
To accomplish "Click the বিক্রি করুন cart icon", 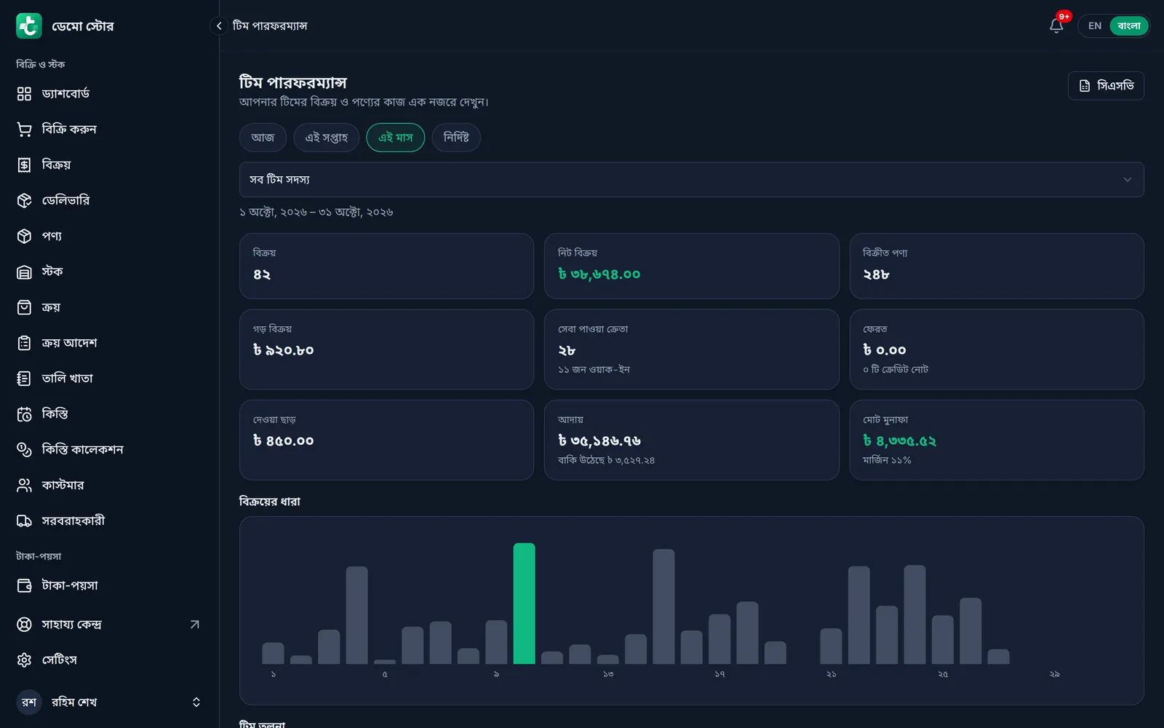I will pyautogui.click(x=24, y=130).
